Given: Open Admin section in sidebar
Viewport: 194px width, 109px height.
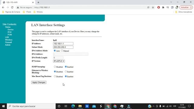Looking at the screenshot, I should [8, 45].
